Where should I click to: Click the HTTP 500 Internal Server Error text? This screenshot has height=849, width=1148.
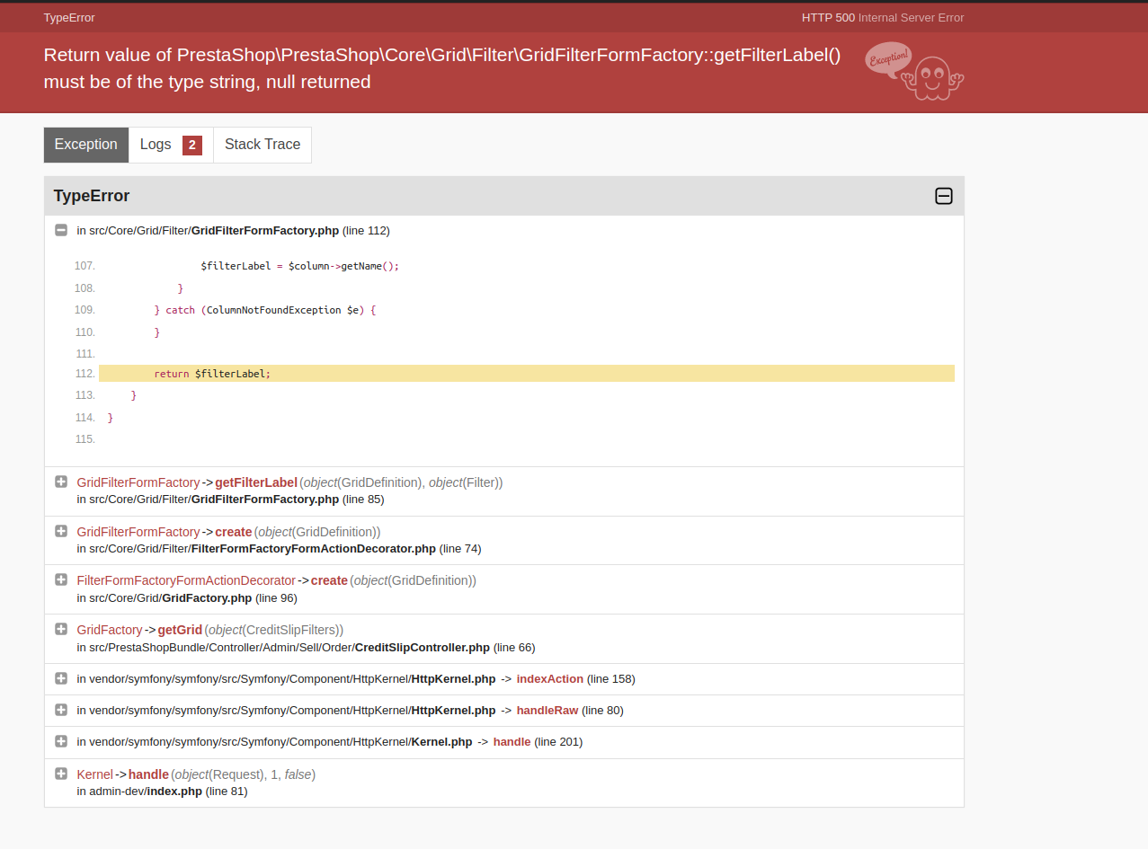click(x=883, y=18)
